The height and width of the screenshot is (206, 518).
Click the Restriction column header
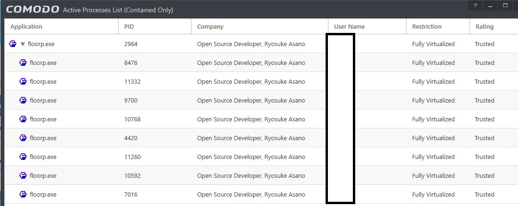[427, 27]
